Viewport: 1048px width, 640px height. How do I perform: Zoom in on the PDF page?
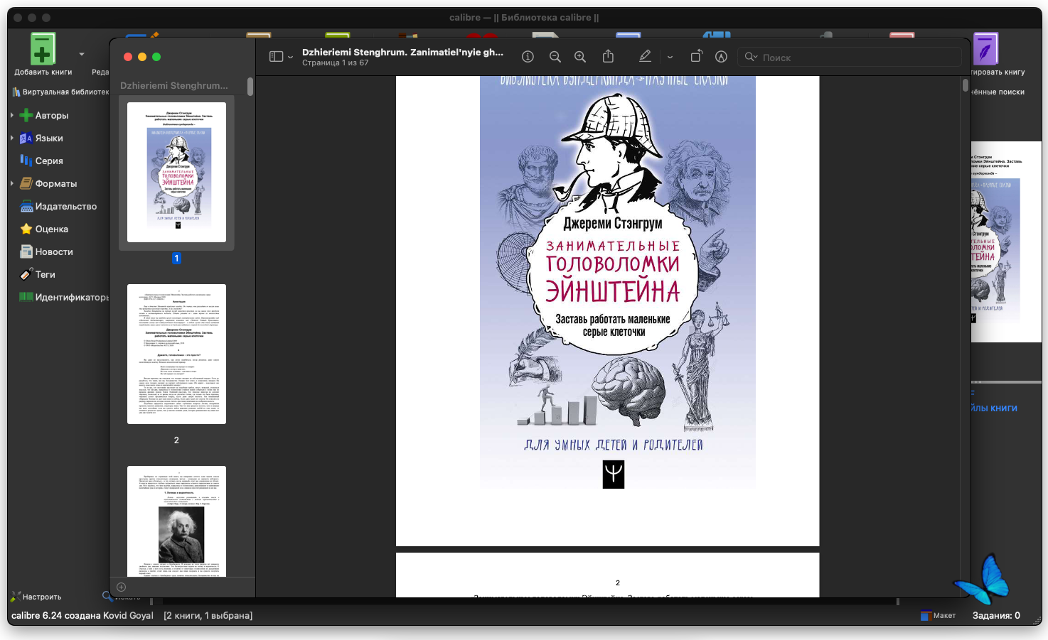(580, 57)
